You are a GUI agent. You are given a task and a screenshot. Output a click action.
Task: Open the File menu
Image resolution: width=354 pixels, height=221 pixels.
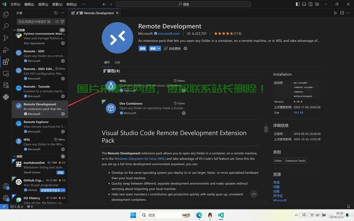pyautogui.click(x=15, y=4)
